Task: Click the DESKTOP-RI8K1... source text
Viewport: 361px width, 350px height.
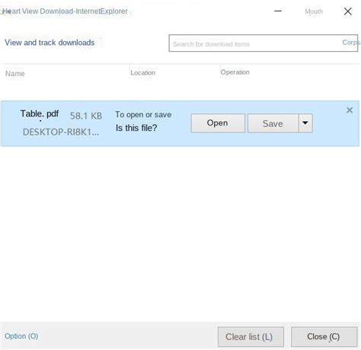Action: point(61,132)
